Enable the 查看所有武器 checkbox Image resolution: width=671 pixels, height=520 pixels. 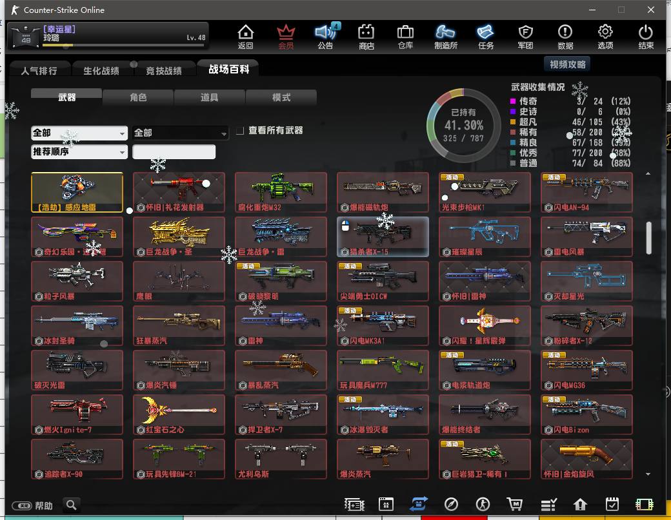[x=240, y=131]
